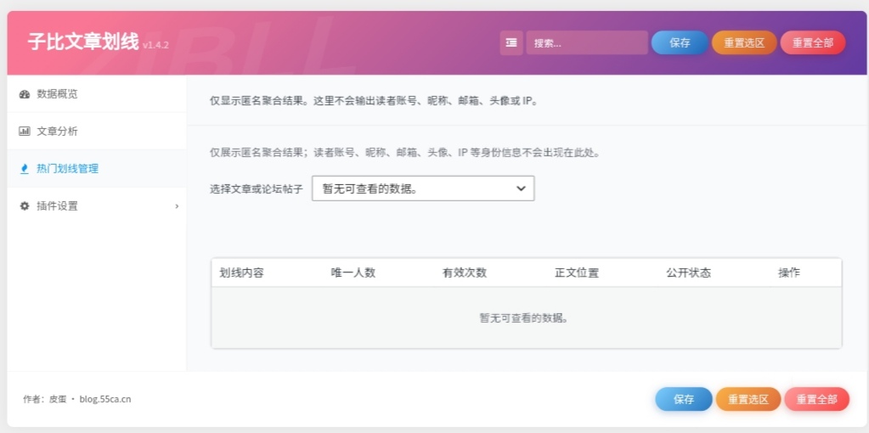869x433 pixels.
Task: Click the top 保存 button in the header
Action: pos(680,42)
